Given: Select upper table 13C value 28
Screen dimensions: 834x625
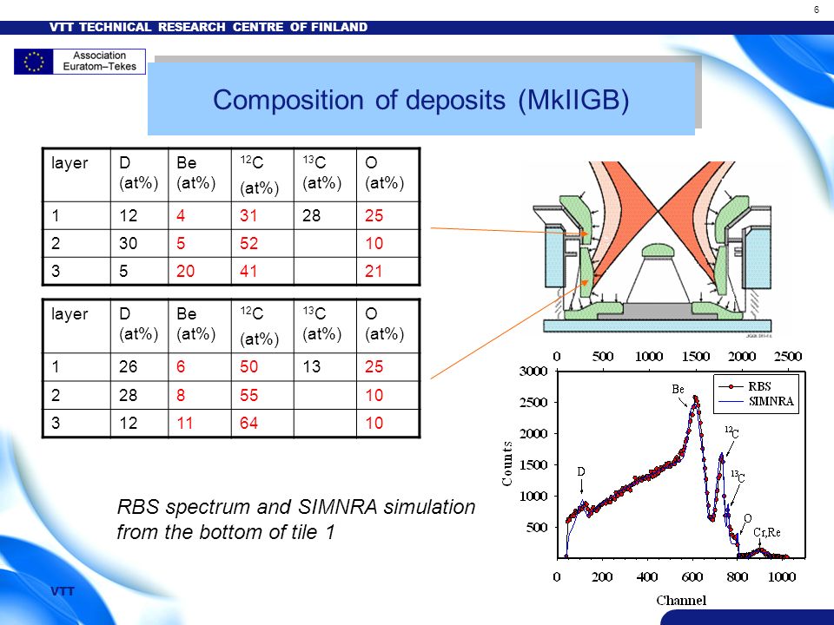Looking at the screenshot, I should (x=311, y=215).
